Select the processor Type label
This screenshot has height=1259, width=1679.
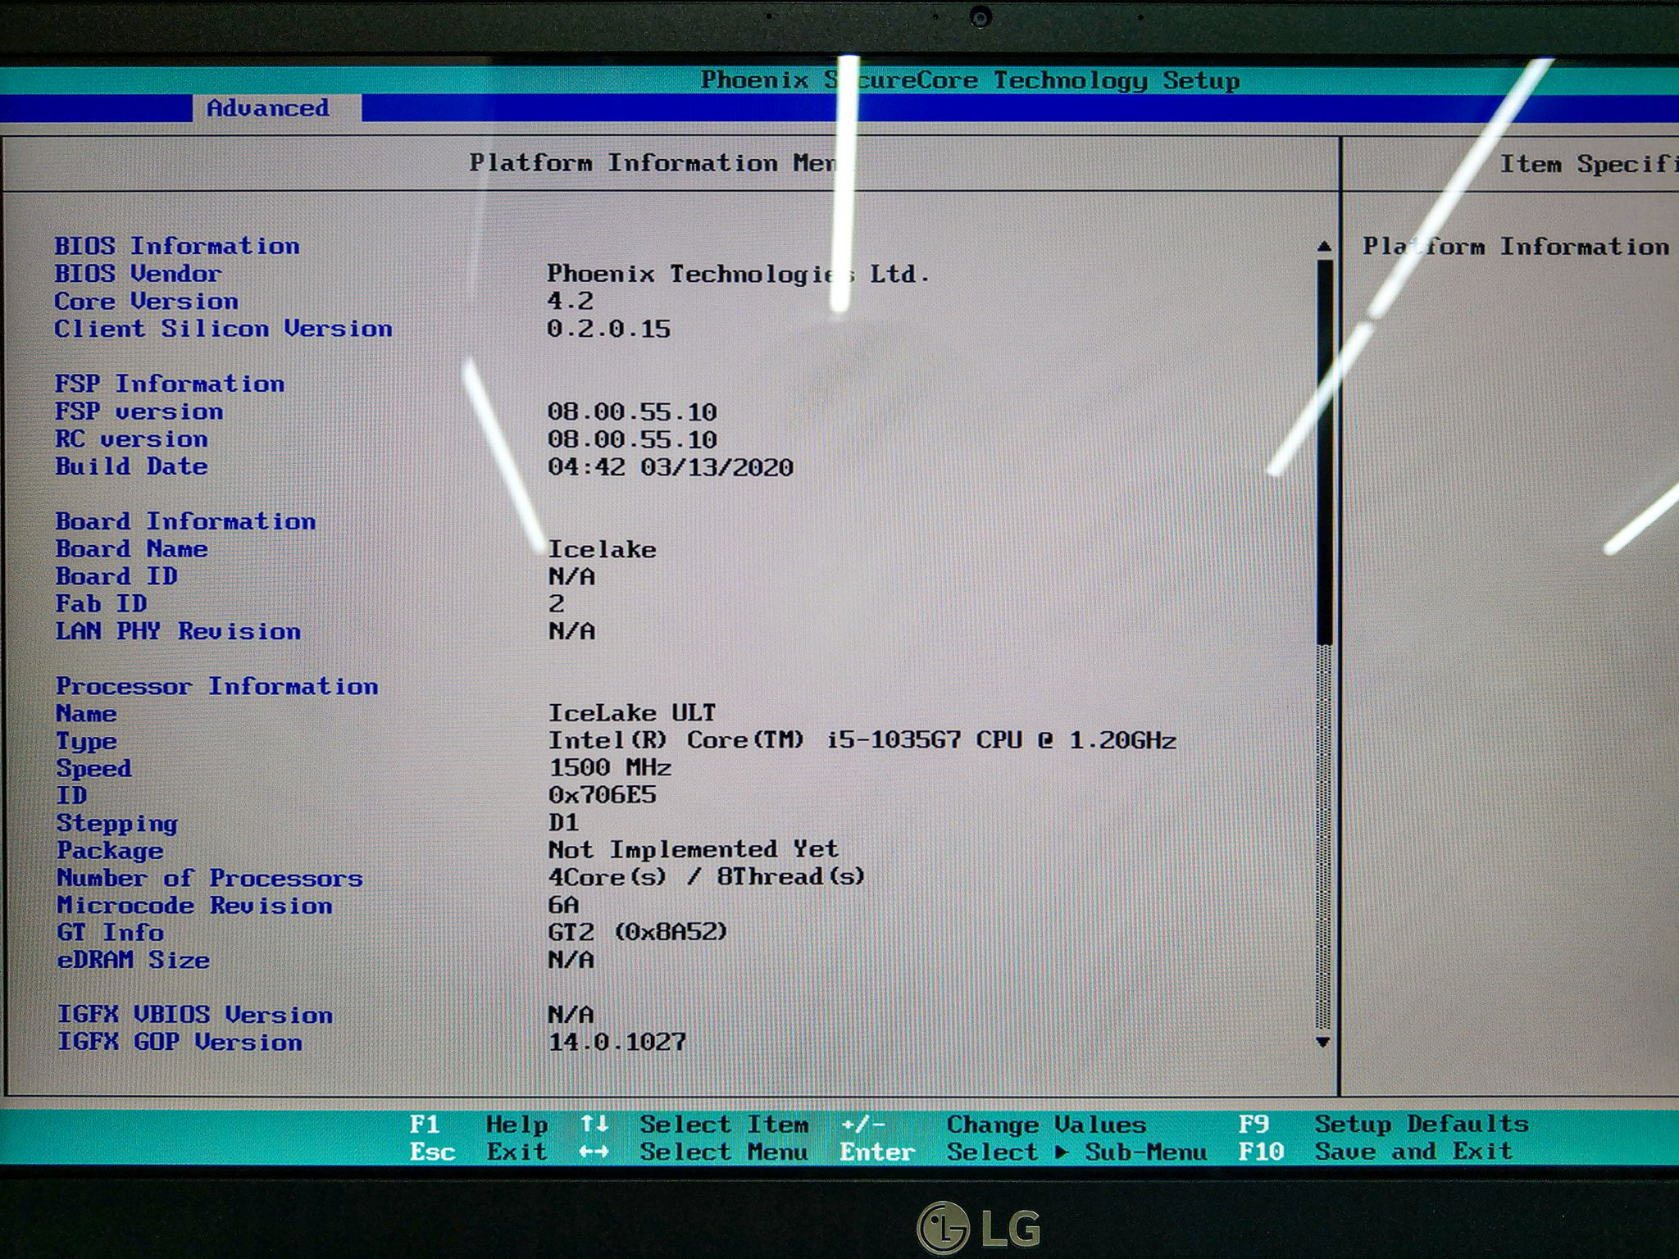coord(86,742)
